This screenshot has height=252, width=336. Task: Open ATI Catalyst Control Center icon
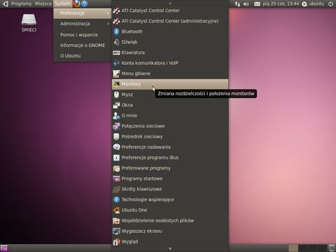point(116,10)
